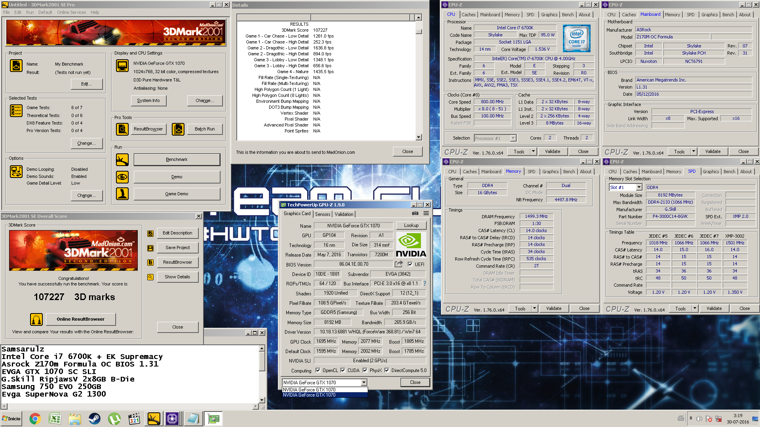
Task: Open the GPU selection dropdown in GPU-Z
Action: (364, 382)
